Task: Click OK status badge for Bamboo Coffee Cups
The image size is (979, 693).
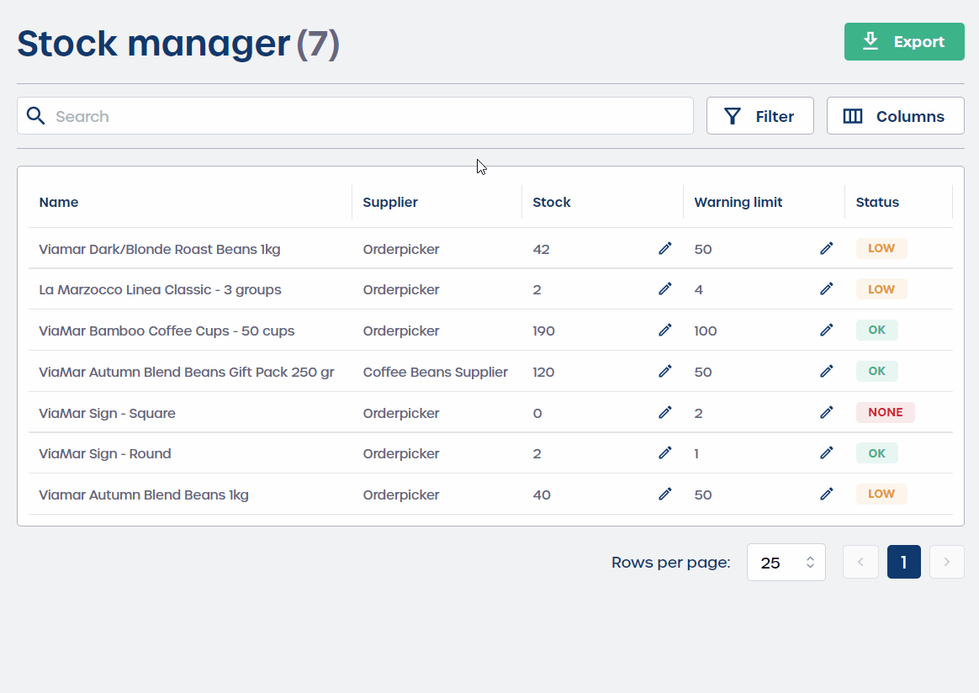Action: (x=876, y=330)
